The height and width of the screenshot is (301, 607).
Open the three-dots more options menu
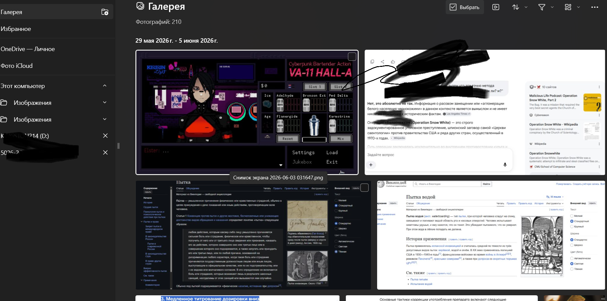[x=595, y=7]
